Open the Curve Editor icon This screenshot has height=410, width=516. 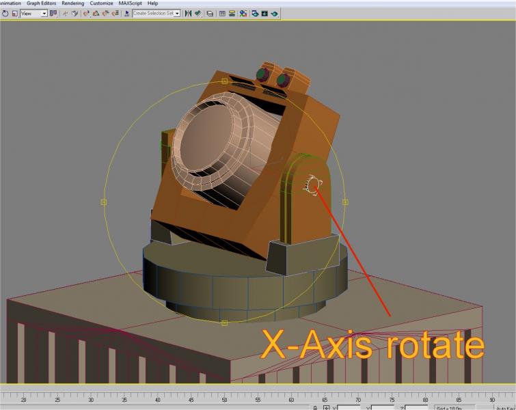pyautogui.click(x=222, y=14)
